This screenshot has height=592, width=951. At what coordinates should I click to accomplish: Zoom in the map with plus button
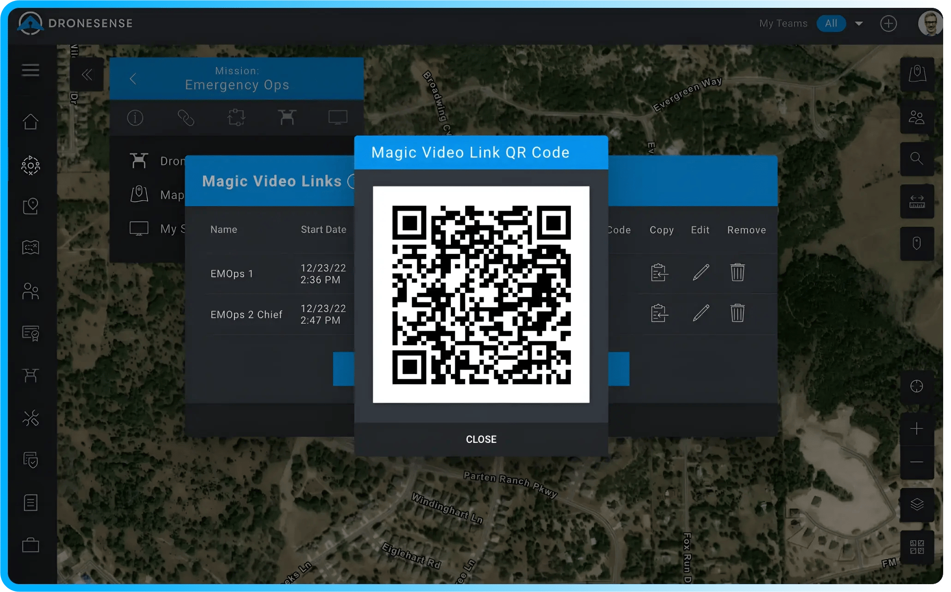pyautogui.click(x=917, y=429)
